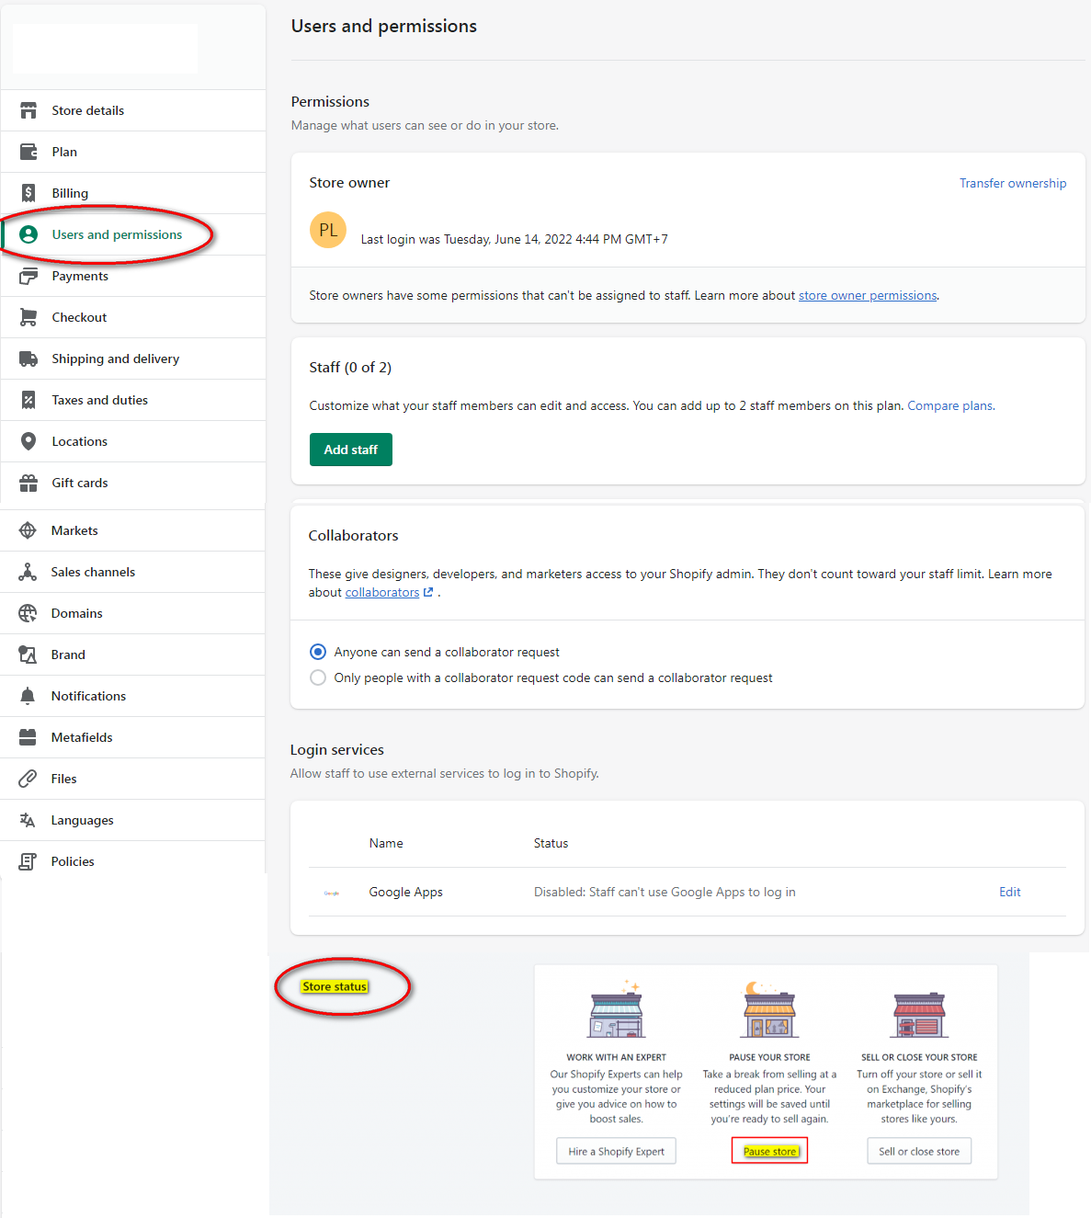1091x1218 pixels.
Task: Open the Files section
Action: [133, 779]
